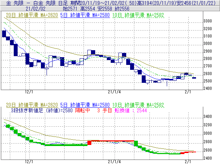Image resolution: width=220 pixels, height=166 pixels.
Task: Select the period text '期間20/11/19~21/02/02'
Action: 98,3
